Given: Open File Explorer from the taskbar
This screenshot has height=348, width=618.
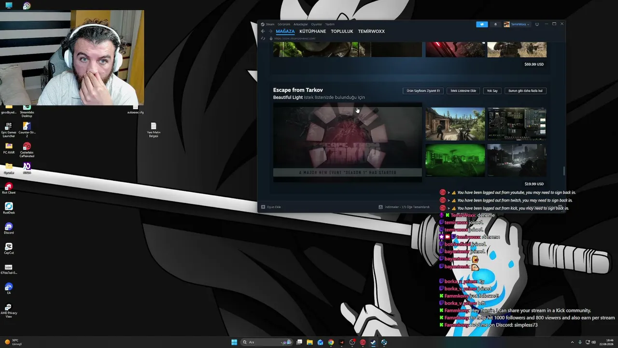Looking at the screenshot, I should click(x=309, y=342).
